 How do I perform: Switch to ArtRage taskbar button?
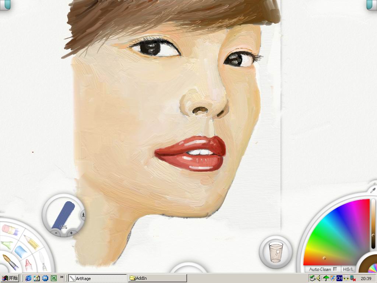pos(97,278)
